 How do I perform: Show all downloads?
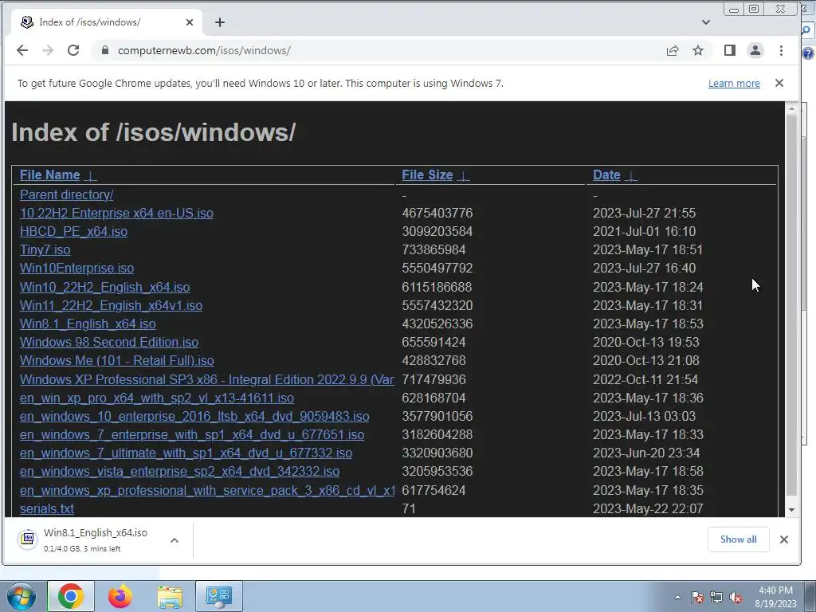tap(738, 539)
